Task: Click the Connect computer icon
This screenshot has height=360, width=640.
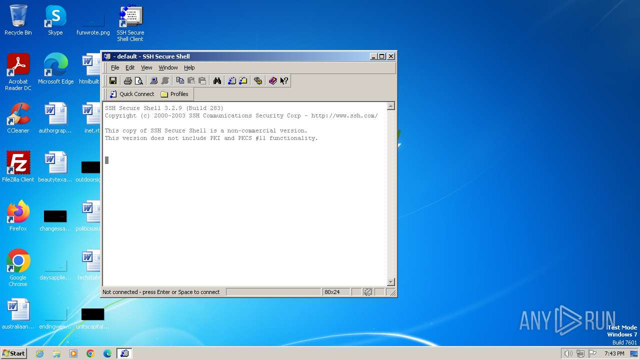Action: pos(154,80)
